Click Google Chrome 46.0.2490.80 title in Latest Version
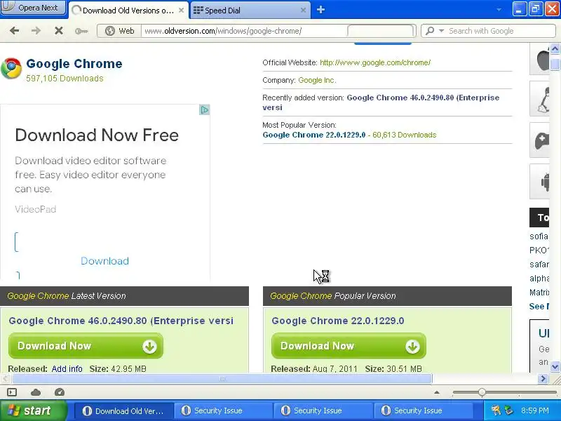Viewport: 561px width, 421px height. [121, 321]
